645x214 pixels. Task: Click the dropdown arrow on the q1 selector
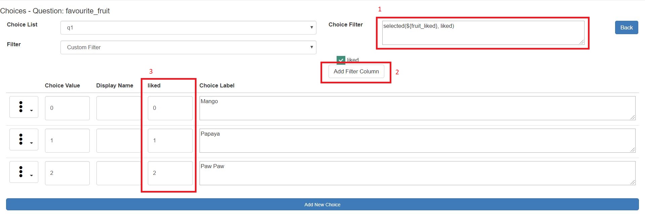311,27
